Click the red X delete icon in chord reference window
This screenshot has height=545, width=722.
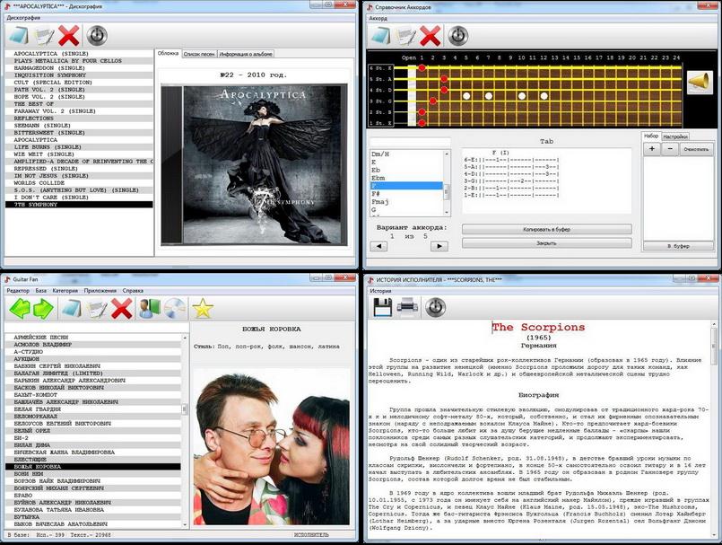[431, 36]
